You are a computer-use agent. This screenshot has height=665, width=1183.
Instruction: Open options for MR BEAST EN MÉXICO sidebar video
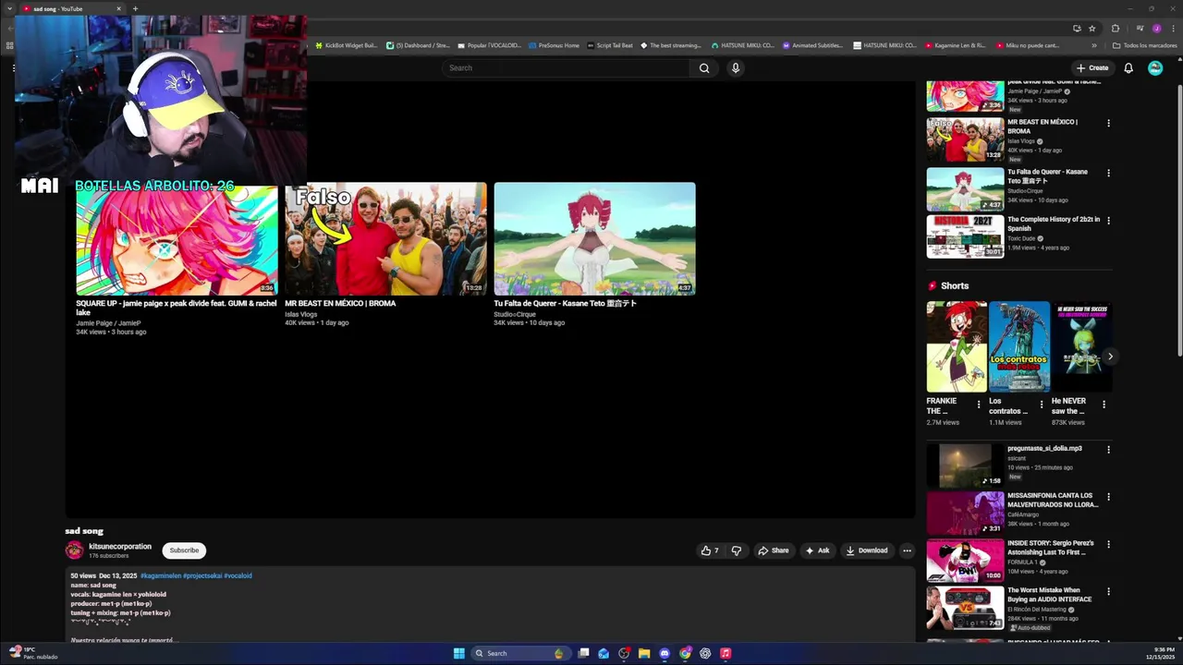tap(1108, 123)
